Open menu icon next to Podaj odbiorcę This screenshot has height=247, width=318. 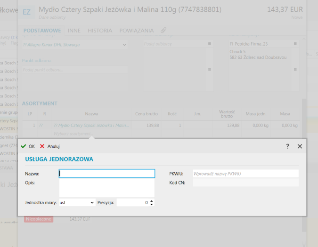[210, 44]
